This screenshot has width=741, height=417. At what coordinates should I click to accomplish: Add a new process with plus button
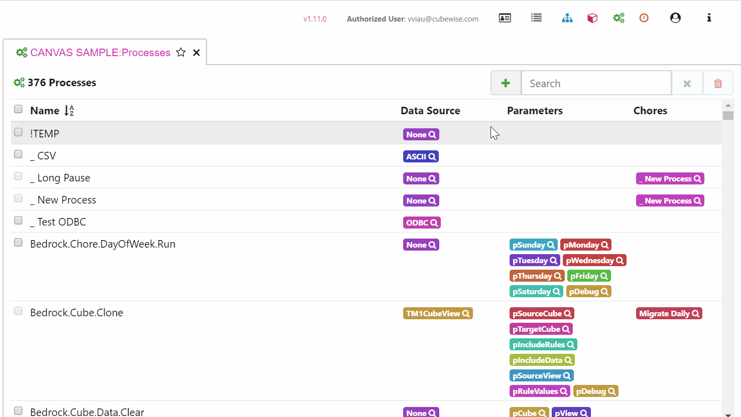(x=506, y=83)
